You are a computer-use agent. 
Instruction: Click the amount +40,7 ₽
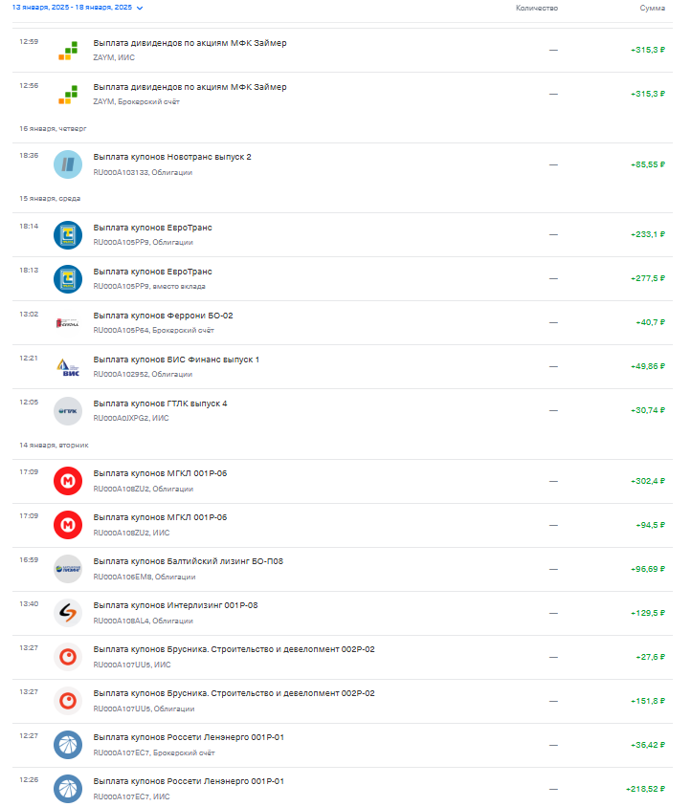(x=650, y=322)
